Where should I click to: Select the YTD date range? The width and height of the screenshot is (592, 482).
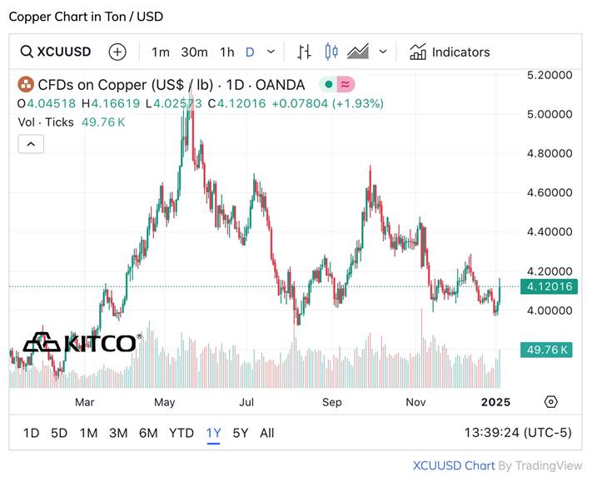tap(181, 433)
